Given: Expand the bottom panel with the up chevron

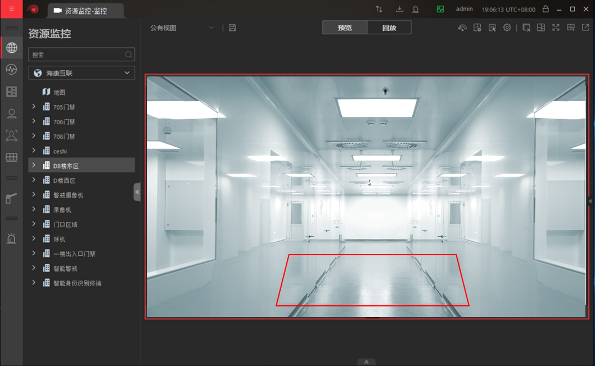Looking at the screenshot, I should point(366,362).
